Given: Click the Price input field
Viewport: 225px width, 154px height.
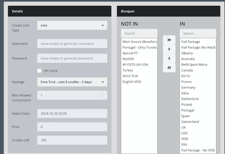Looking at the screenshot, I should coord(72,127).
